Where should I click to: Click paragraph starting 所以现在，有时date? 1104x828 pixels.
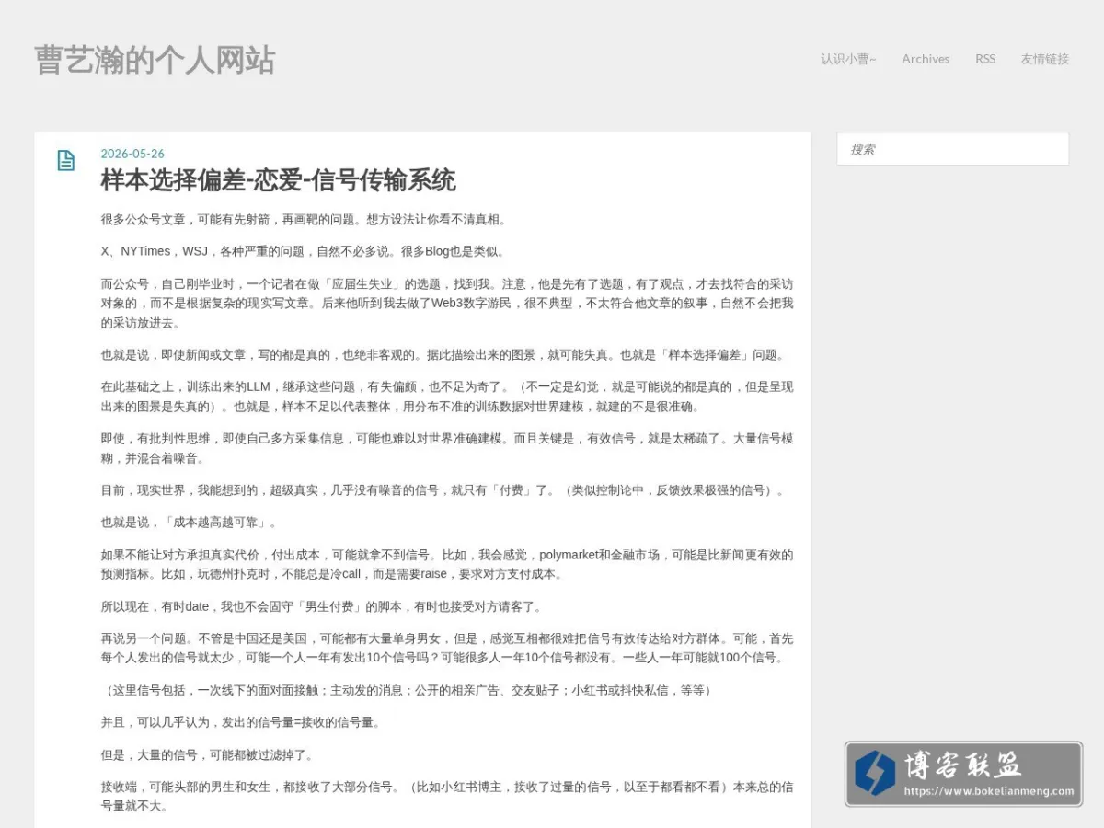(x=322, y=606)
